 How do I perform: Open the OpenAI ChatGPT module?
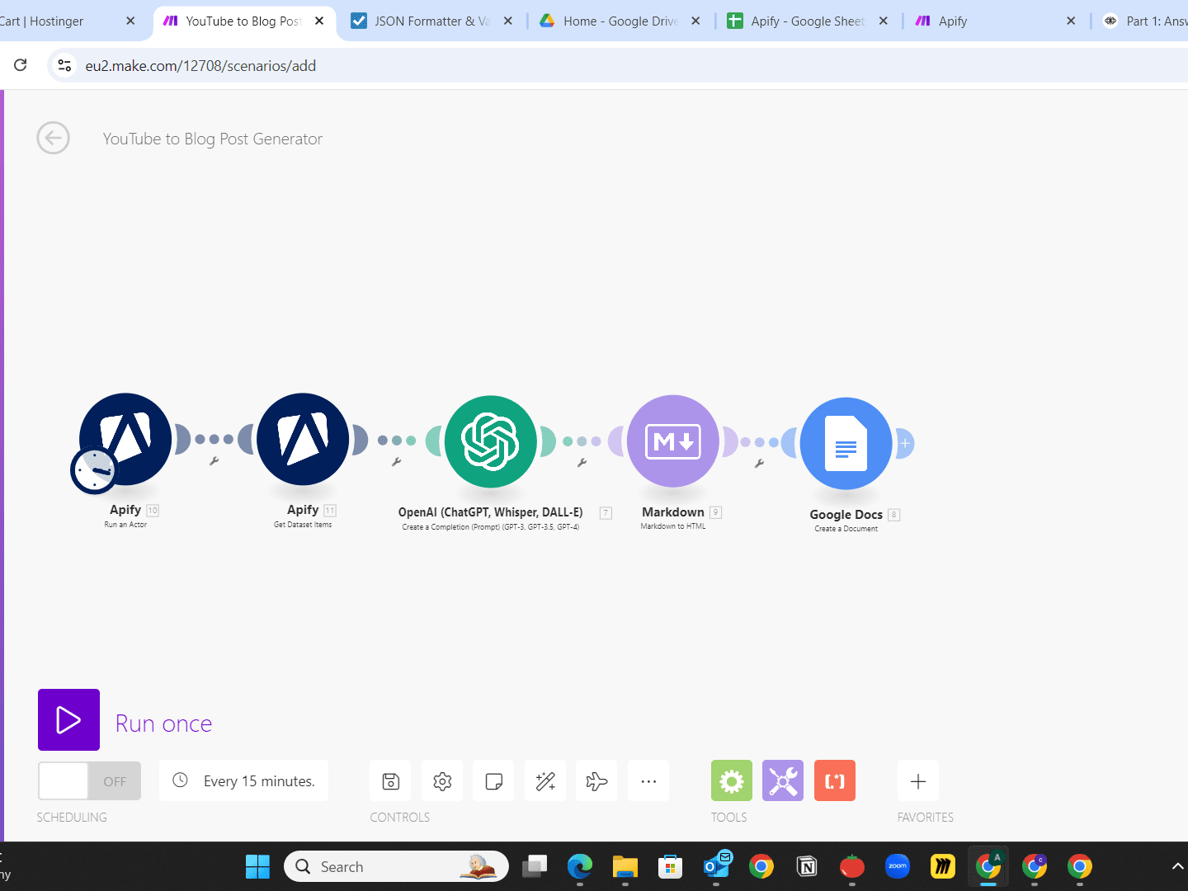[491, 441]
